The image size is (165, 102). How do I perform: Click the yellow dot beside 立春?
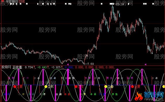coord(106,86)
